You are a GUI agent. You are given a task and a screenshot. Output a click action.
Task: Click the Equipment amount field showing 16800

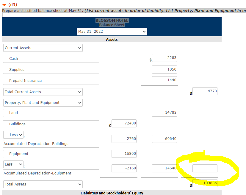point(124,154)
